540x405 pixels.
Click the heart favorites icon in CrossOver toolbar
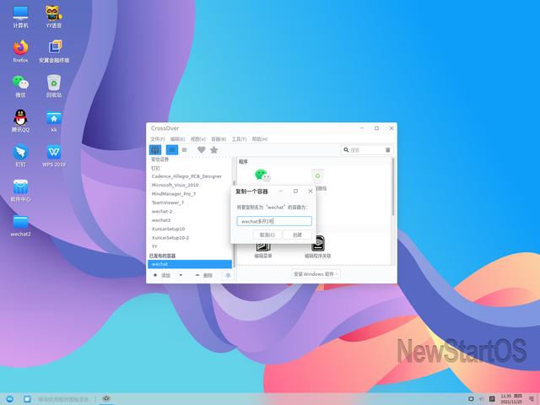coord(201,149)
